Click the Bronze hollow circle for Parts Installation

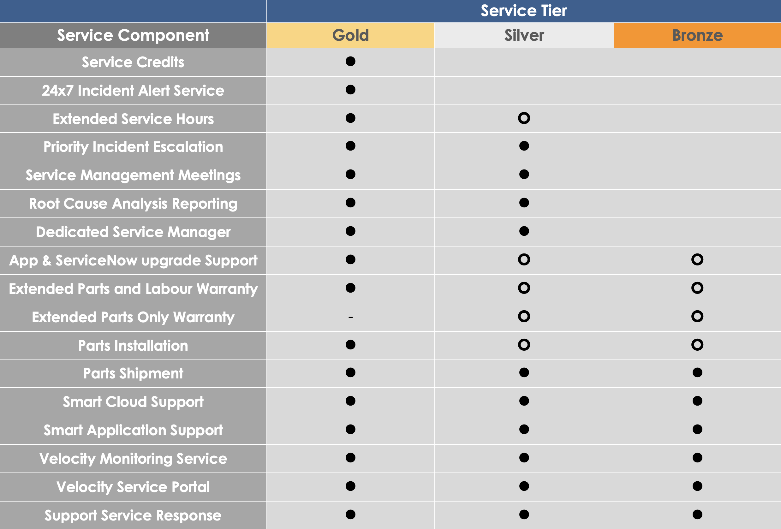[697, 345]
